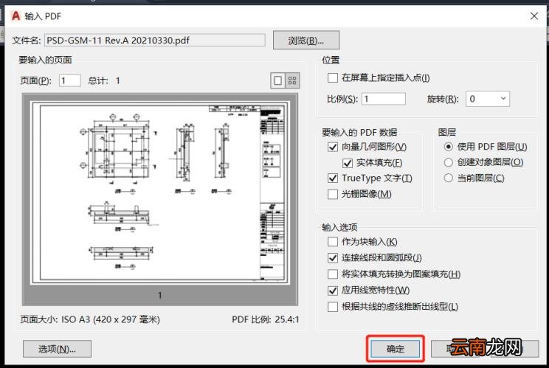This screenshot has height=368, width=549.
Task: Click the 页面大小: ISO A3 text
Action: pyautogui.click(x=90, y=319)
